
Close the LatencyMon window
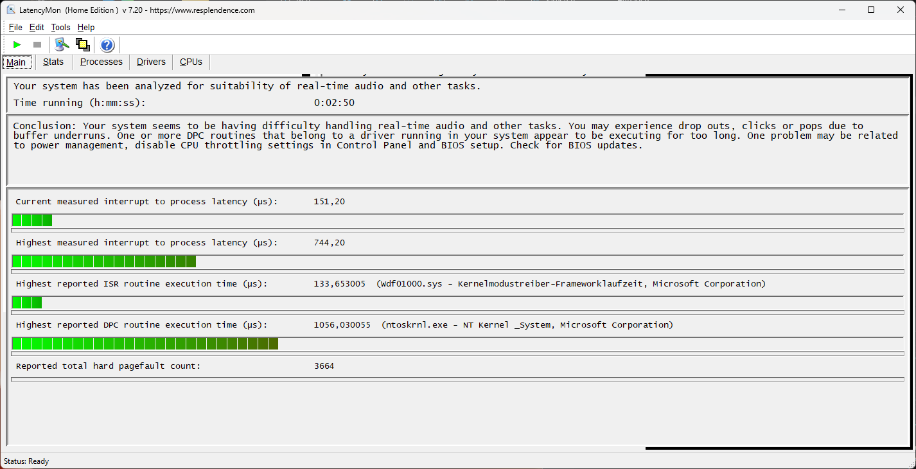(901, 10)
